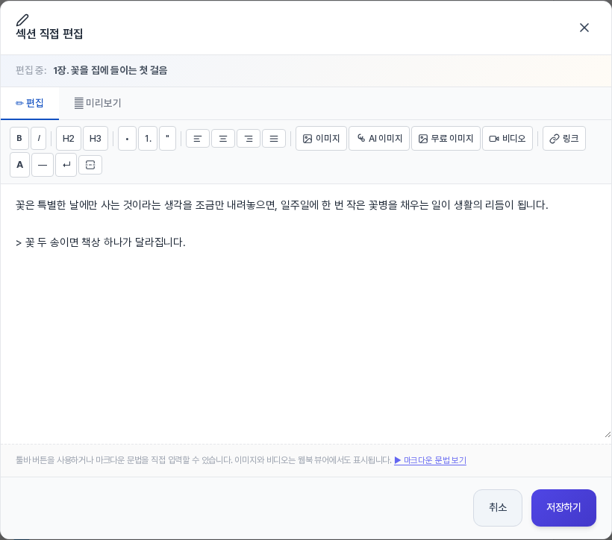
Task: Open text color with A button
Action: tap(20, 165)
